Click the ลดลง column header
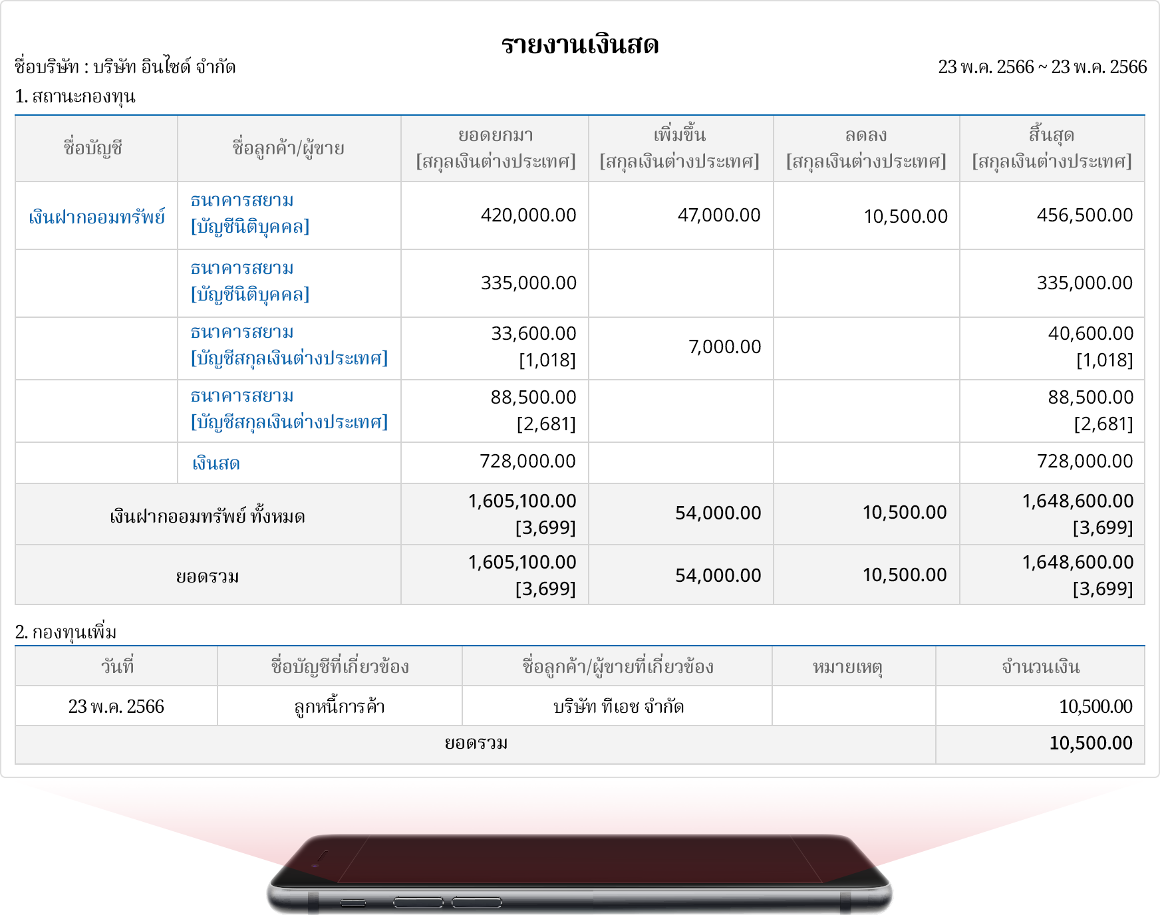The height and width of the screenshot is (915, 1160). (x=865, y=148)
